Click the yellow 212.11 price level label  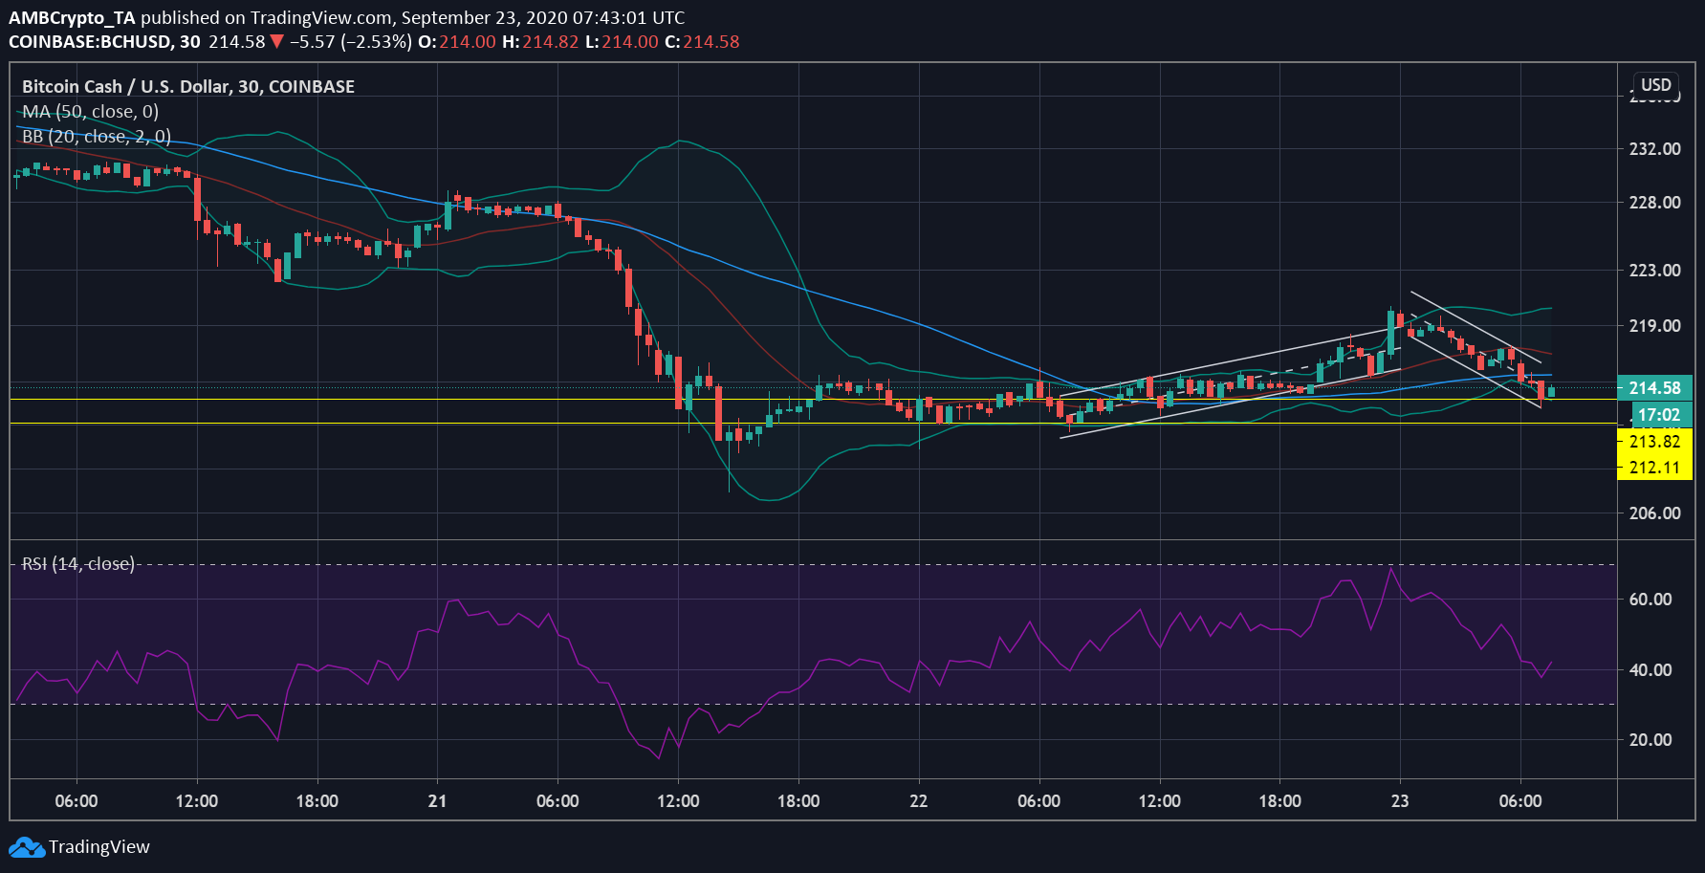1654,467
